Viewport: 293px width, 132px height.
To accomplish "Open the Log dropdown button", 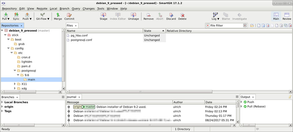I will pyautogui.click(x=215, y=16).
